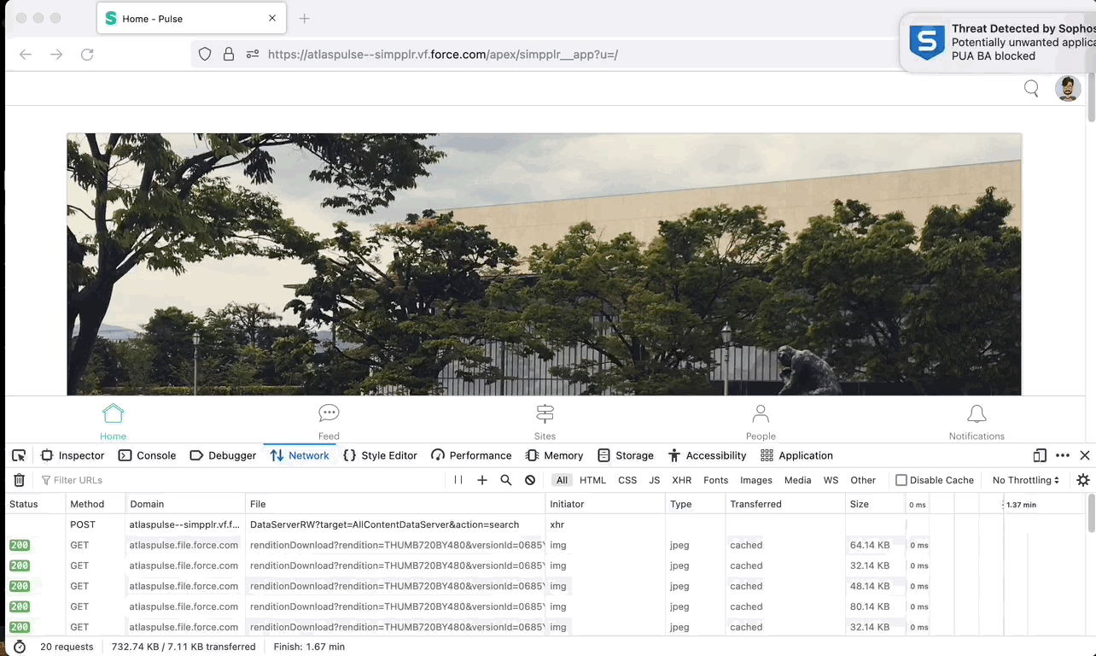Open site search magnifier icon

(x=1031, y=88)
